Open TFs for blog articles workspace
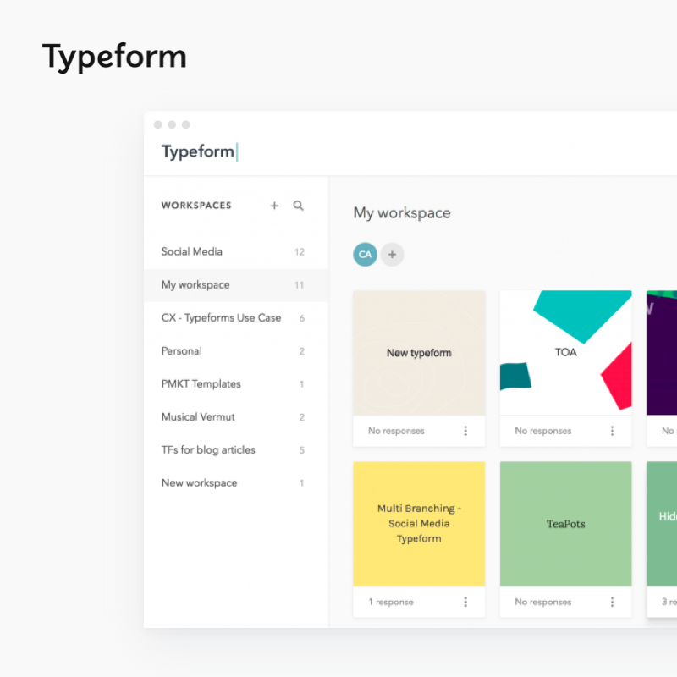677x677 pixels. click(x=236, y=450)
